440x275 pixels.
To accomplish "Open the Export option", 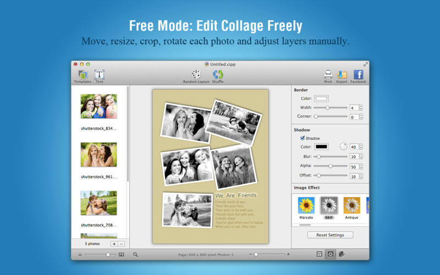I will [x=342, y=75].
